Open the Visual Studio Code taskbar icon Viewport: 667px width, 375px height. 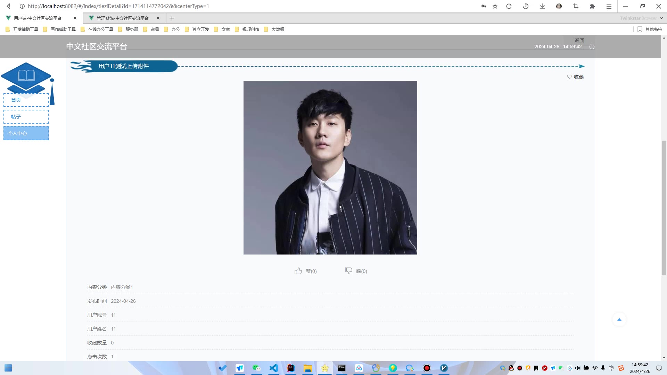[273, 368]
